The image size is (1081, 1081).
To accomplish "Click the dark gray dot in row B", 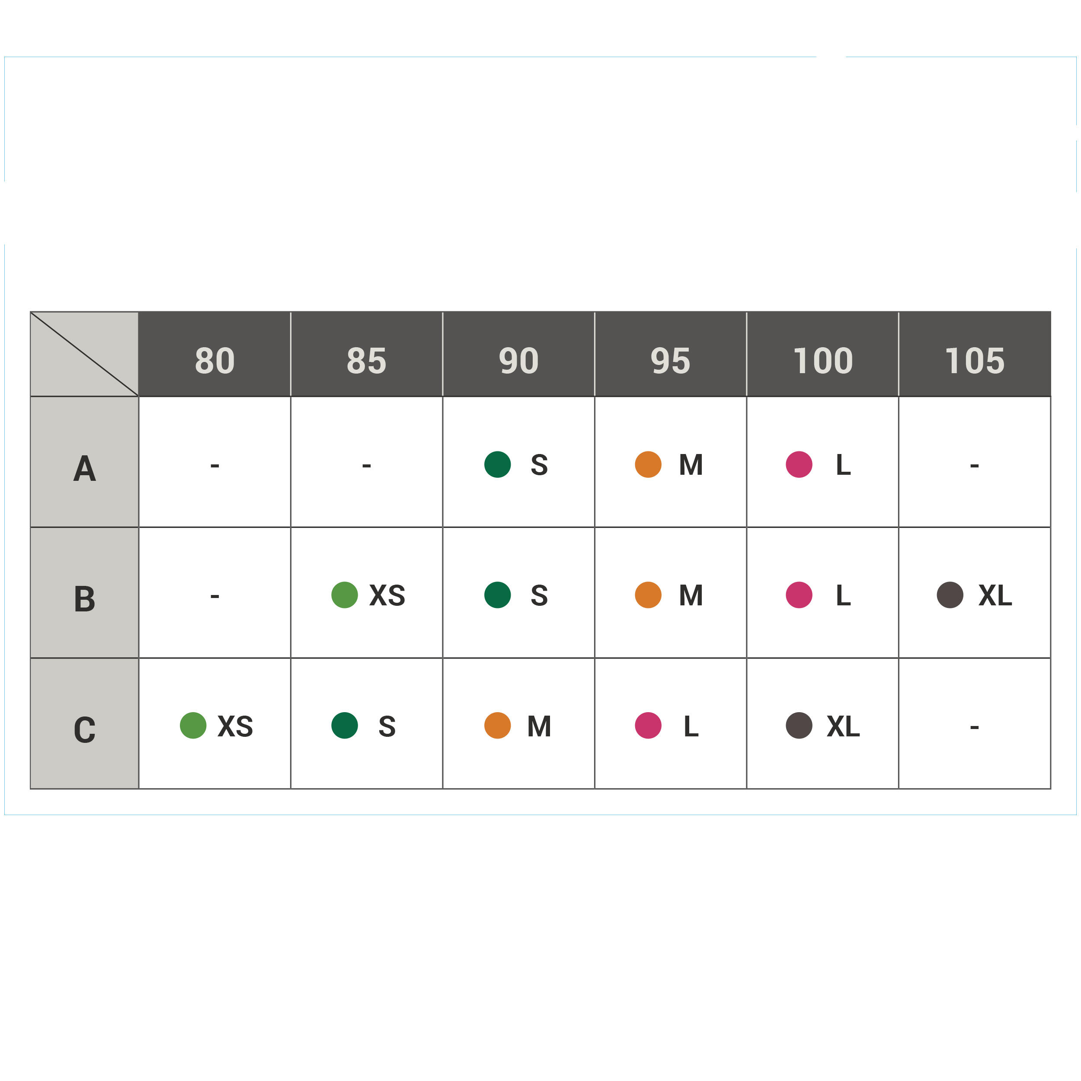I will (950, 595).
